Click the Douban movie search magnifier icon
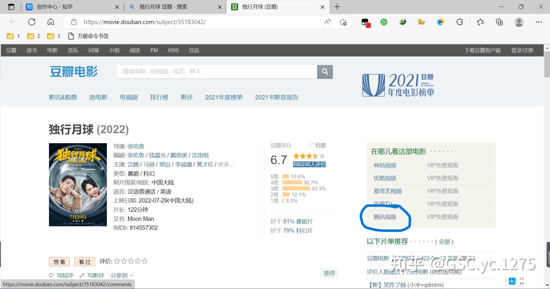The width and height of the screenshot is (550, 289). coord(325,72)
